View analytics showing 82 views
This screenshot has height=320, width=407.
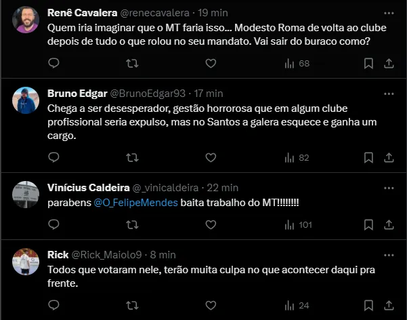(297, 157)
